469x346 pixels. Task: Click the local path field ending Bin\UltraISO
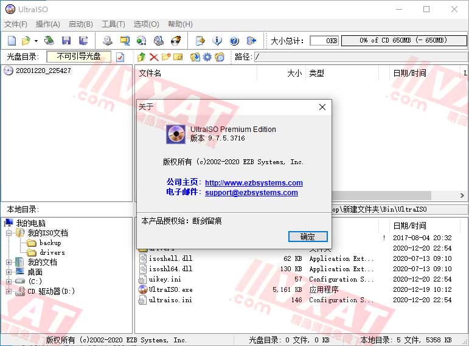(400, 209)
